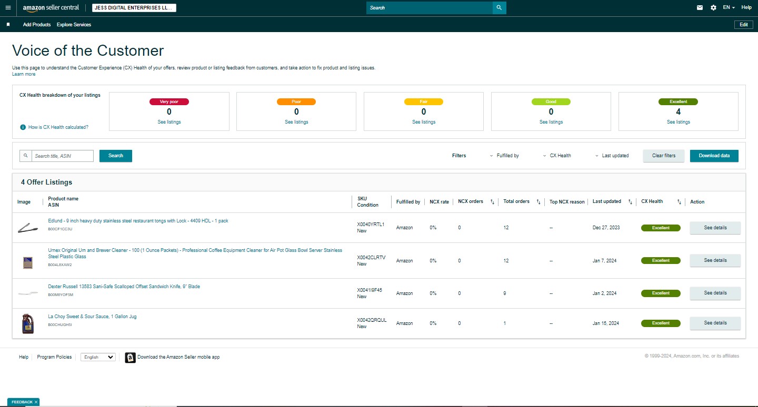This screenshot has height=407, width=758.
Task: Click the Fair yellow badge
Action: (x=424, y=101)
